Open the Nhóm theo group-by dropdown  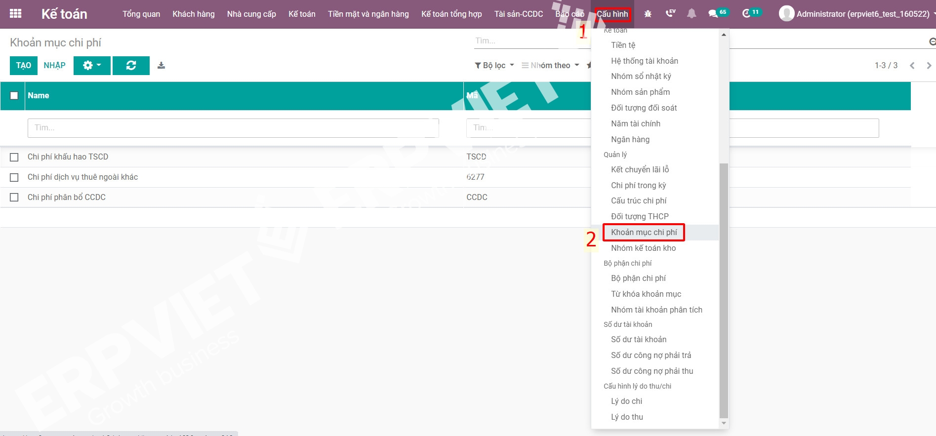pyautogui.click(x=550, y=66)
